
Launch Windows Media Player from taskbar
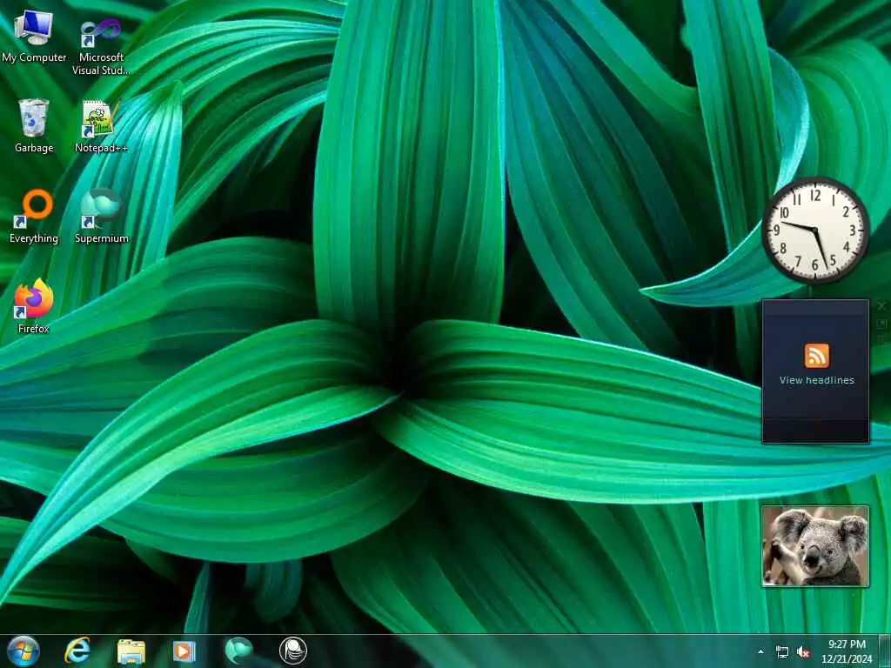point(184,651)
